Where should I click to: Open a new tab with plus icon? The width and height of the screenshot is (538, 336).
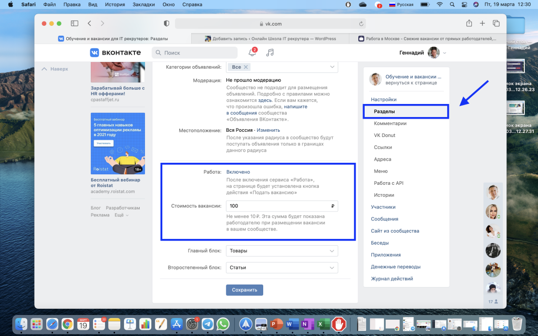tap(482, 24)
